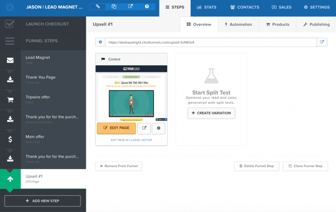The width and height of the screenshot is (336, 212).
Task: Open Control page settings gear button
Action: pos(158,128)
